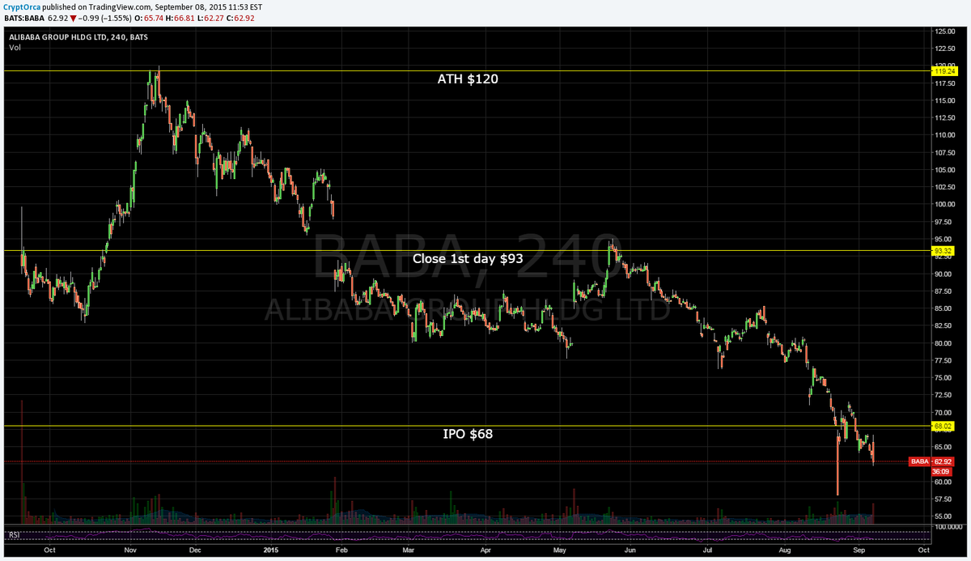971x561 pixels.
Task: Select the IPO $68 annotation text
Action: tap(468, 434)
